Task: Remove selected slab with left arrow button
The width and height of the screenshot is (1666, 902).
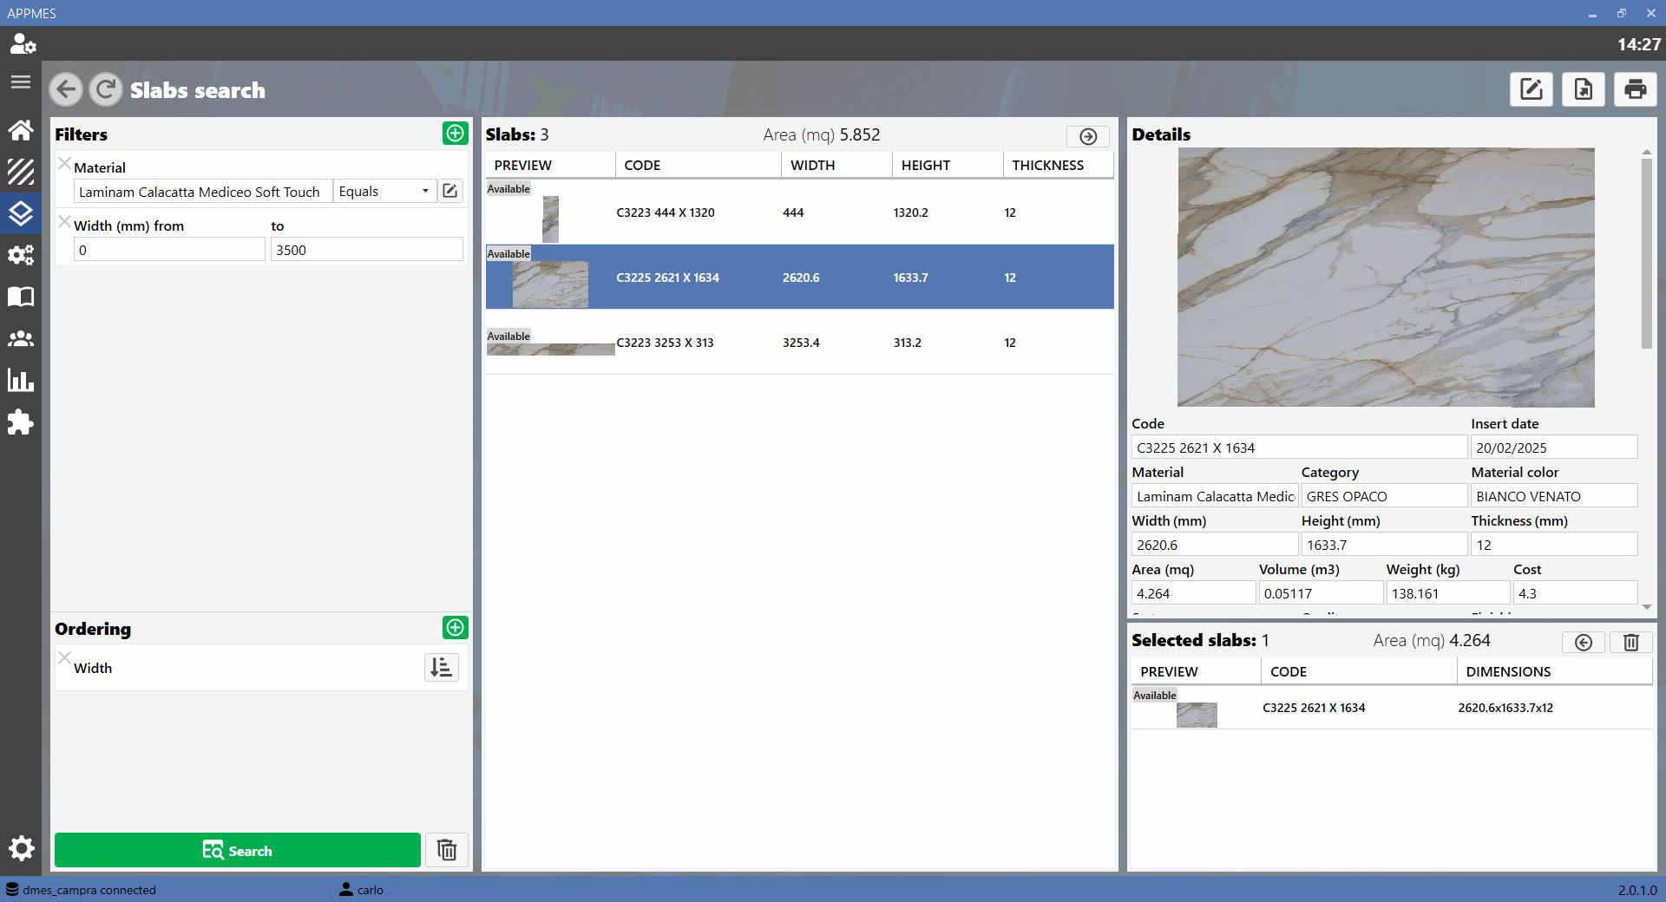Action: tap(1584, 642)
